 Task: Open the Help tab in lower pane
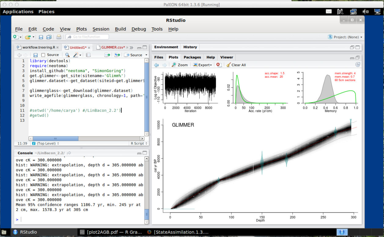click(x=211, y=57)
